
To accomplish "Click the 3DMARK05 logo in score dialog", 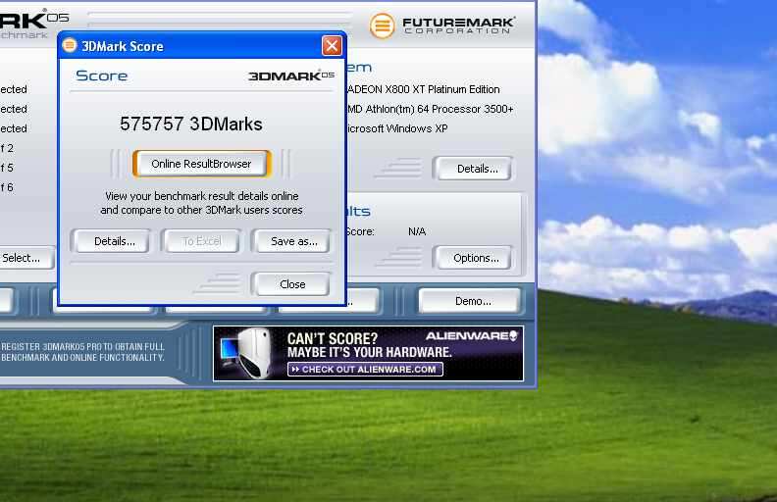I will pos(290,75).
